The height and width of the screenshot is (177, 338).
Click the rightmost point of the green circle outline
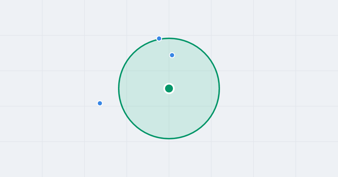pos(219,88)
